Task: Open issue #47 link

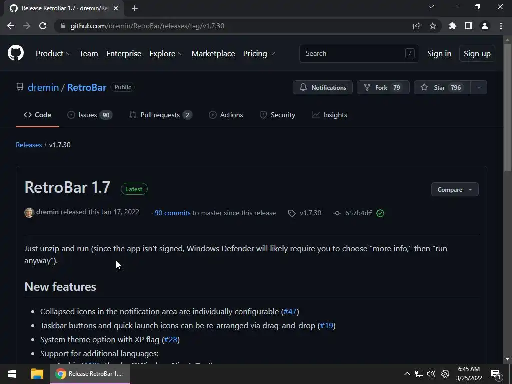Action: [x=290, y=312]
